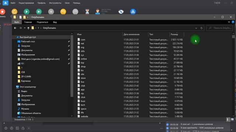Viewport: 236px width, 132px height.
Task: Sort files by the Имя column header
Action: pos(99,34)
